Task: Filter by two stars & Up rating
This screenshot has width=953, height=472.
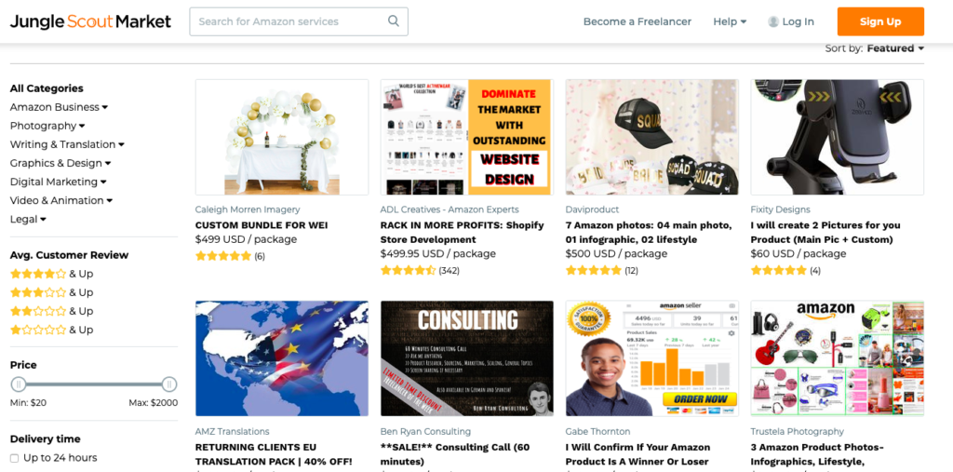Action: pos(52,312)
